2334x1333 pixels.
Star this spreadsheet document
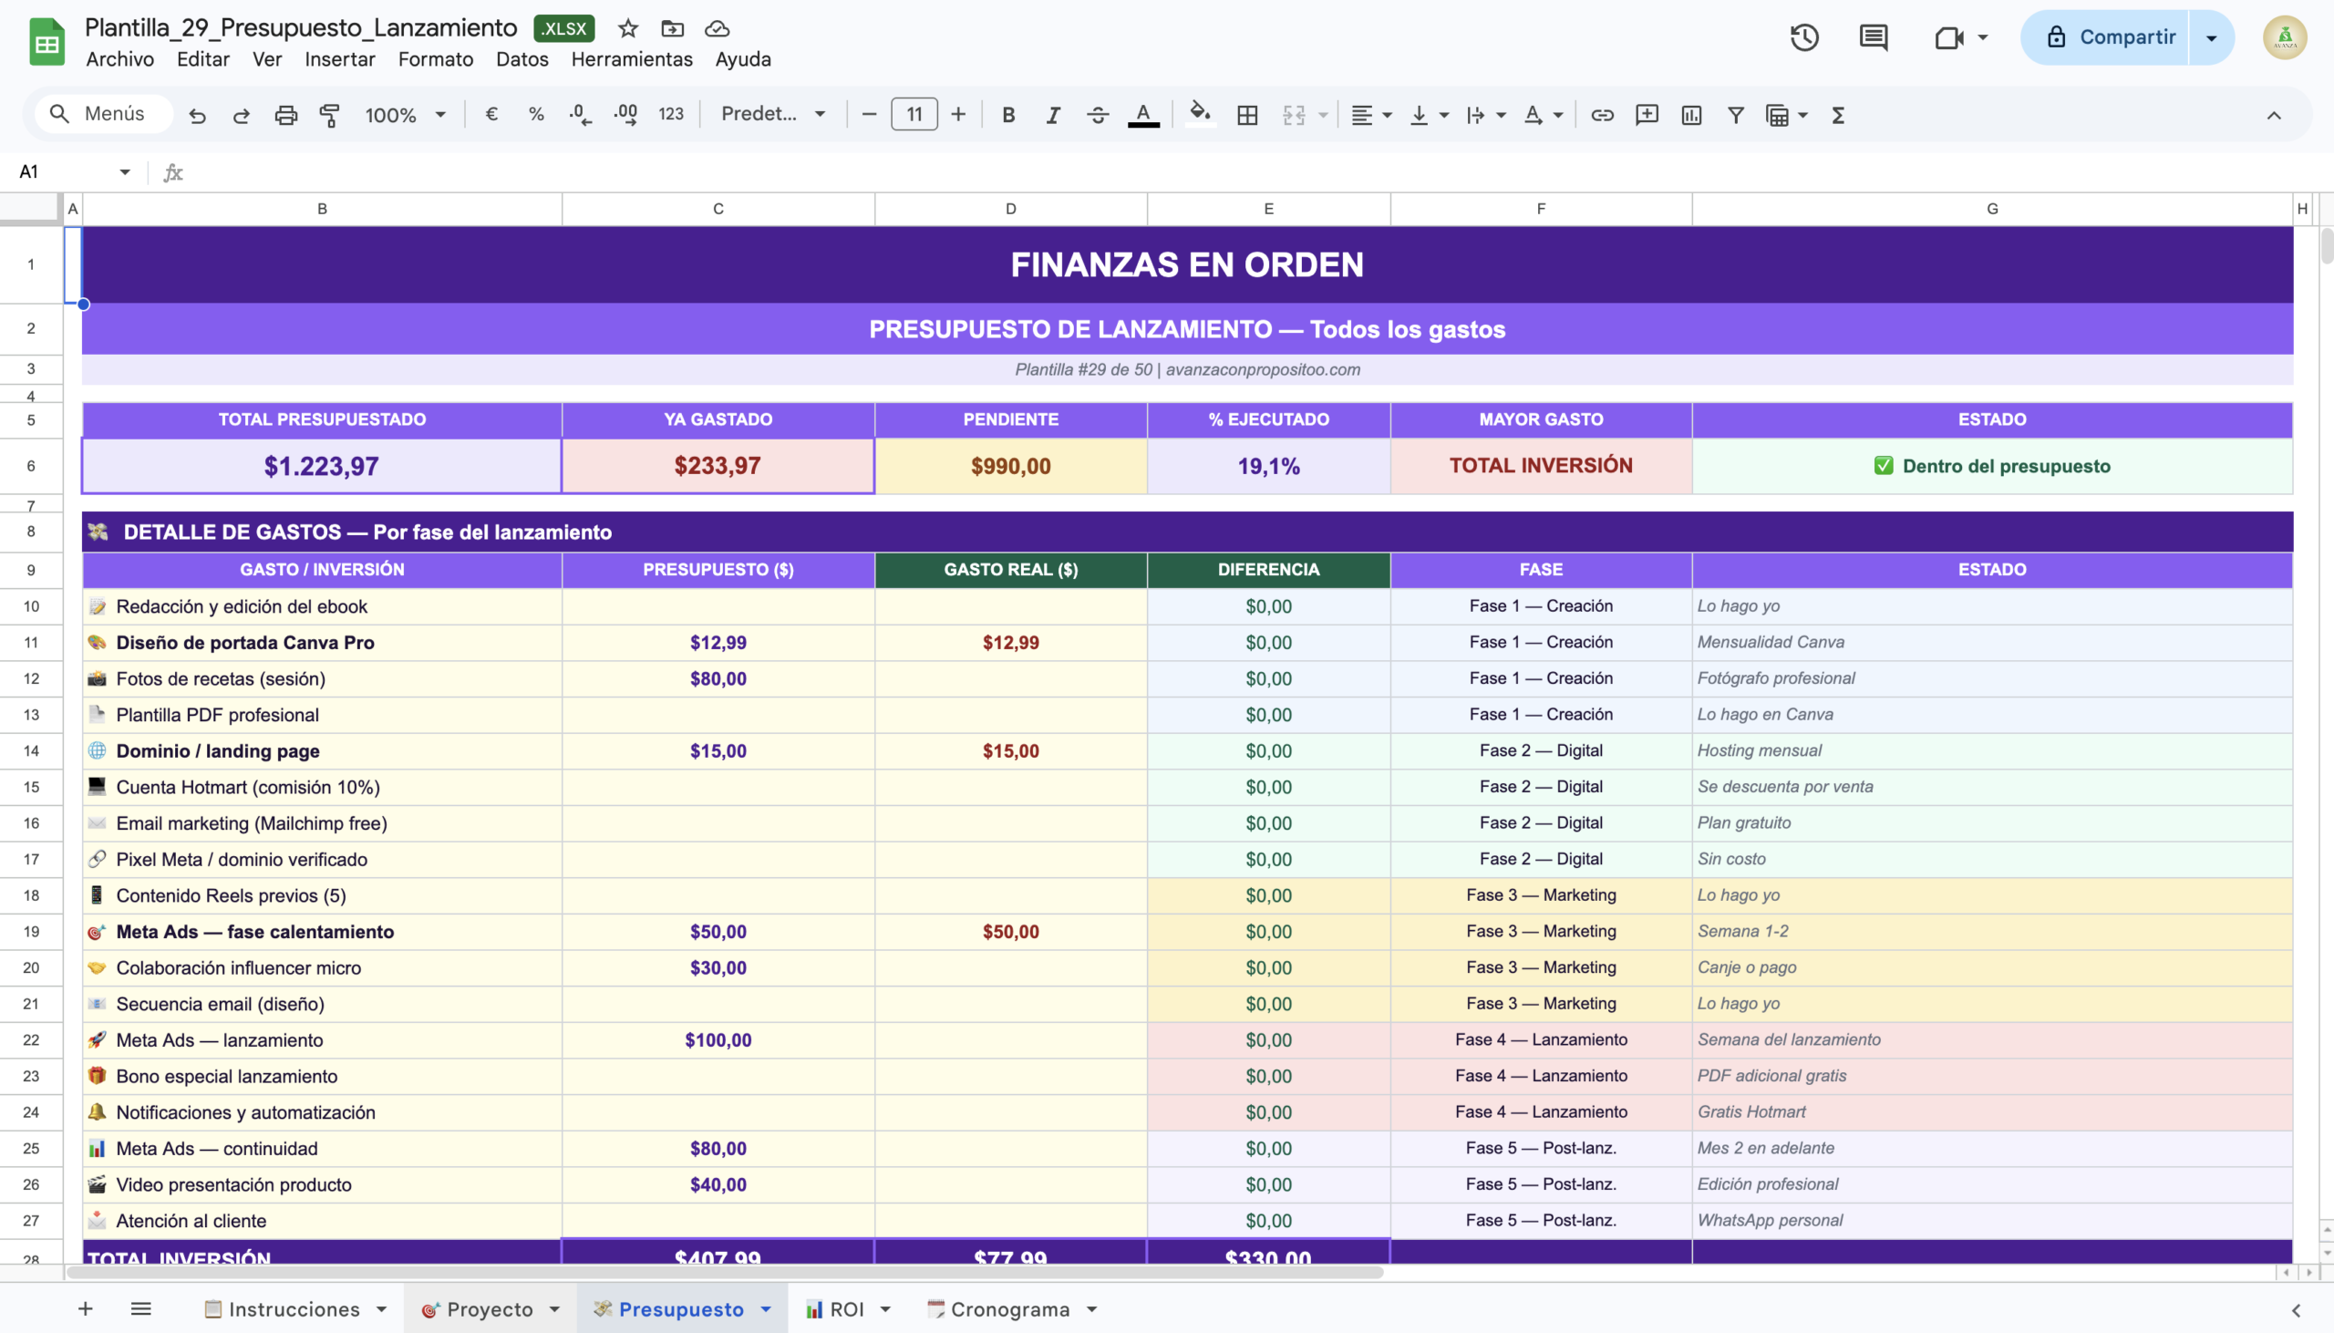tap(628, 28)
